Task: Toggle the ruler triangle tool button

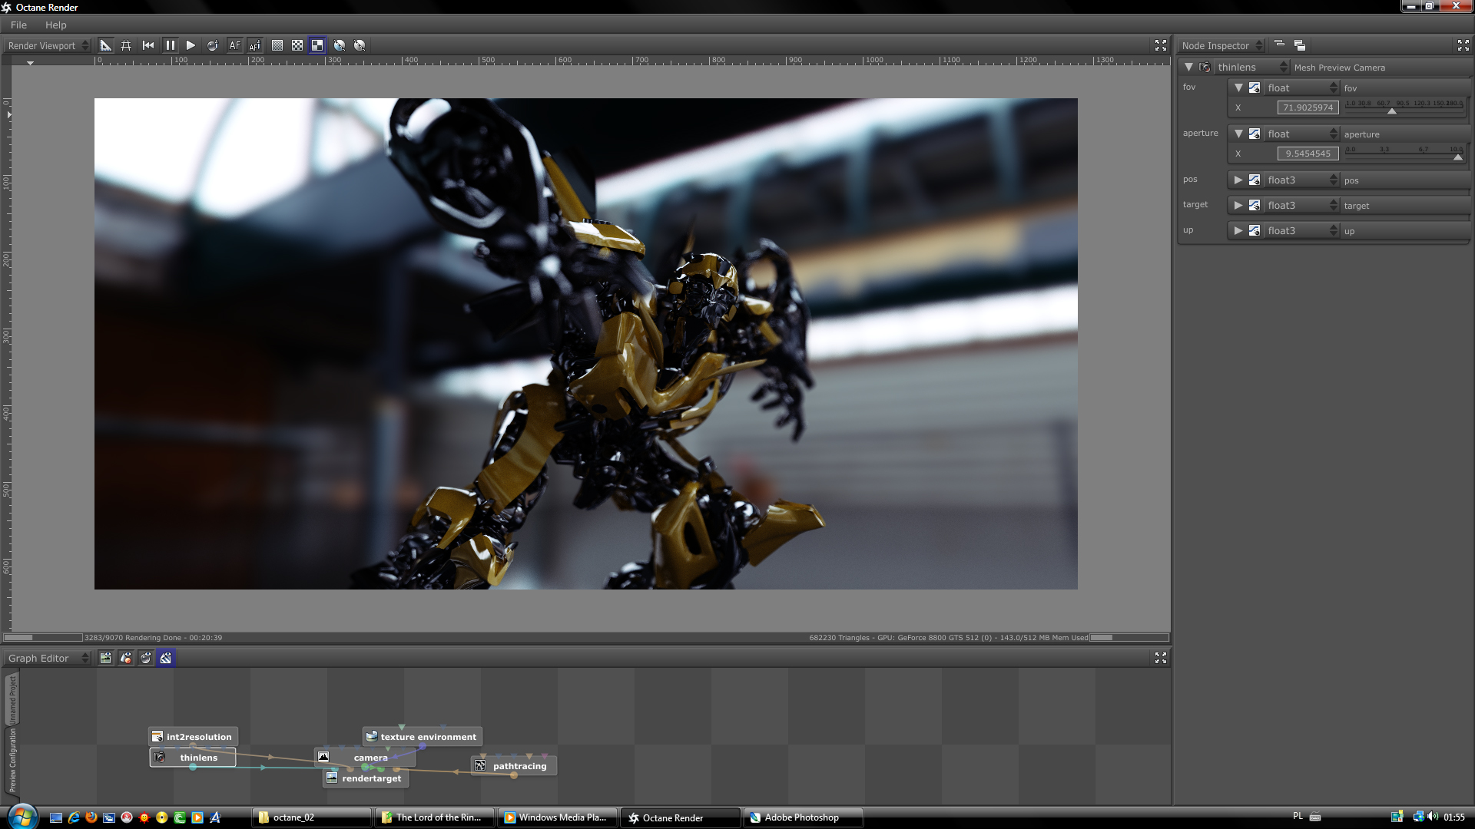Action: tap(106, 45)
